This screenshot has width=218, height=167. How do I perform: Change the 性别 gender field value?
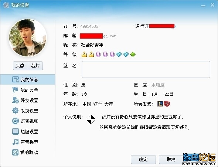click(x=84, y=85)
